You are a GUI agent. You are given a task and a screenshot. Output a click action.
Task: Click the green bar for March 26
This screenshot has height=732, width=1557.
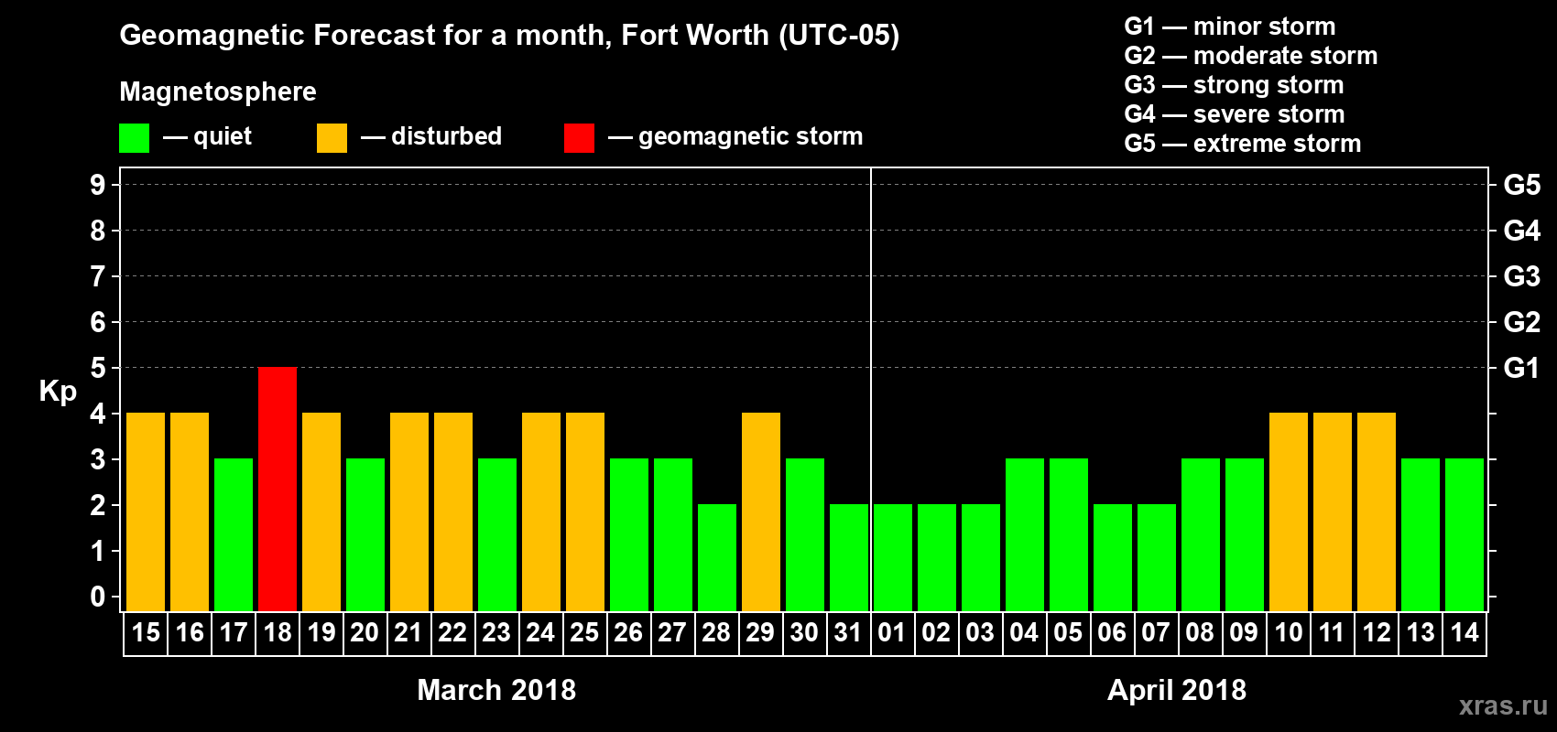click(x=629, y=535)
